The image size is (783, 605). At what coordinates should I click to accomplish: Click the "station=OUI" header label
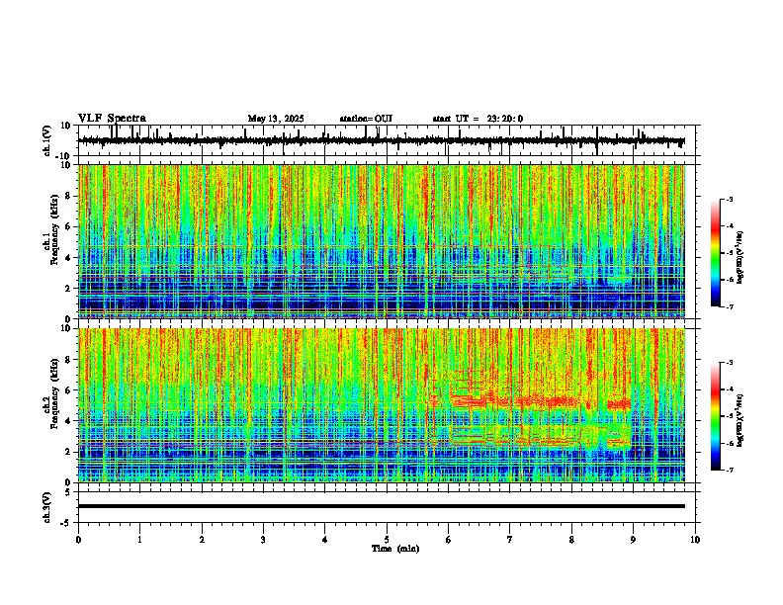tap(366, 119)
